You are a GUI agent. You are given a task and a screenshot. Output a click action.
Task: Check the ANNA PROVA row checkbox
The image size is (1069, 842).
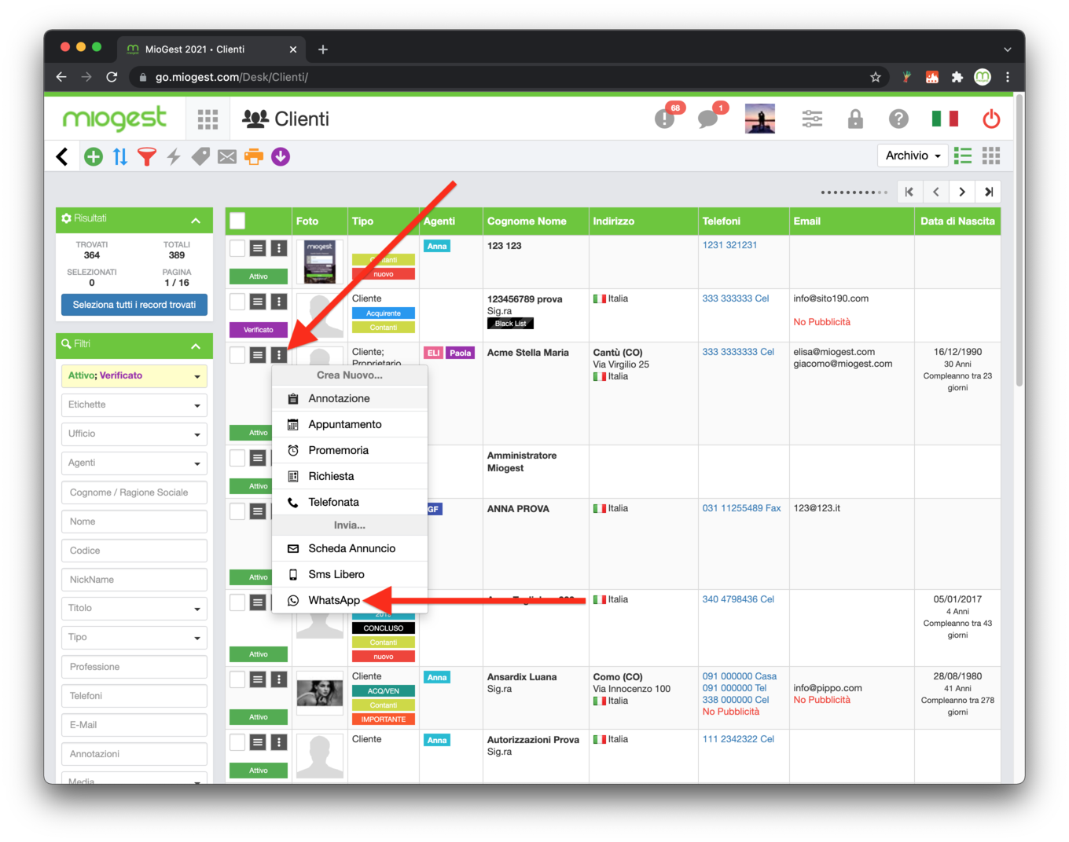[237, 511]
